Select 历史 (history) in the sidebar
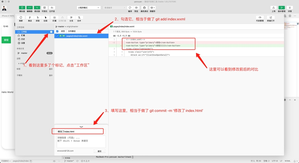The image size is (299, 163). [x=23, y=39]
